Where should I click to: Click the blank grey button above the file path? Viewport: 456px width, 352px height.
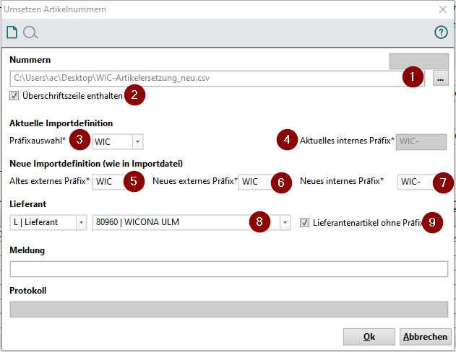418,61
